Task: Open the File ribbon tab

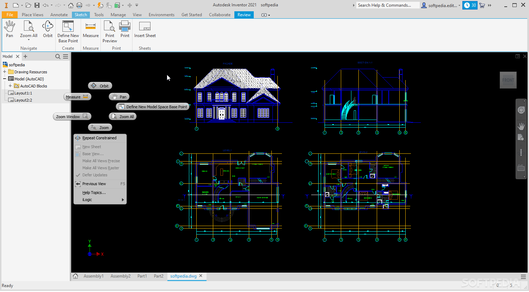Action: tap(10, 15)
